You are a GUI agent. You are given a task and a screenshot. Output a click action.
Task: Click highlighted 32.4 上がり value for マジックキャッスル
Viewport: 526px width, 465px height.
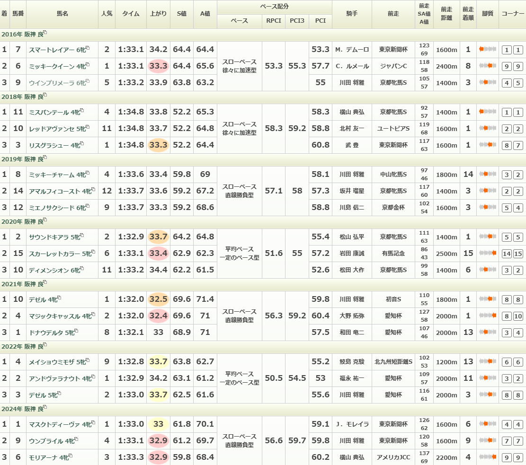tap(158, 316)
